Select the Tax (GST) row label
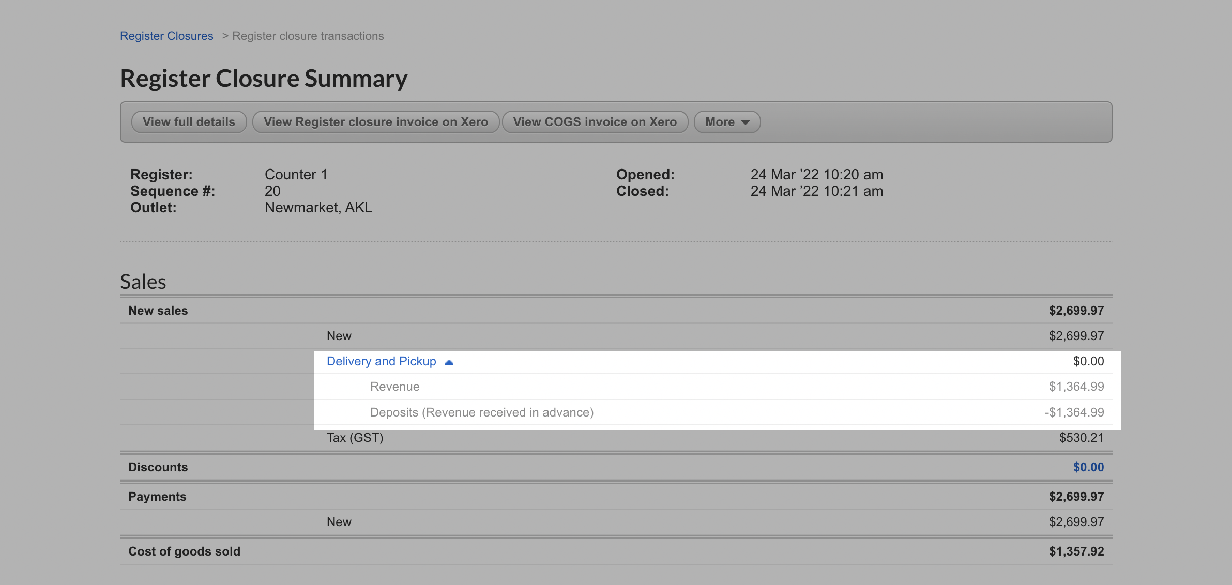The image size is (1232, 585). point(355,438)
